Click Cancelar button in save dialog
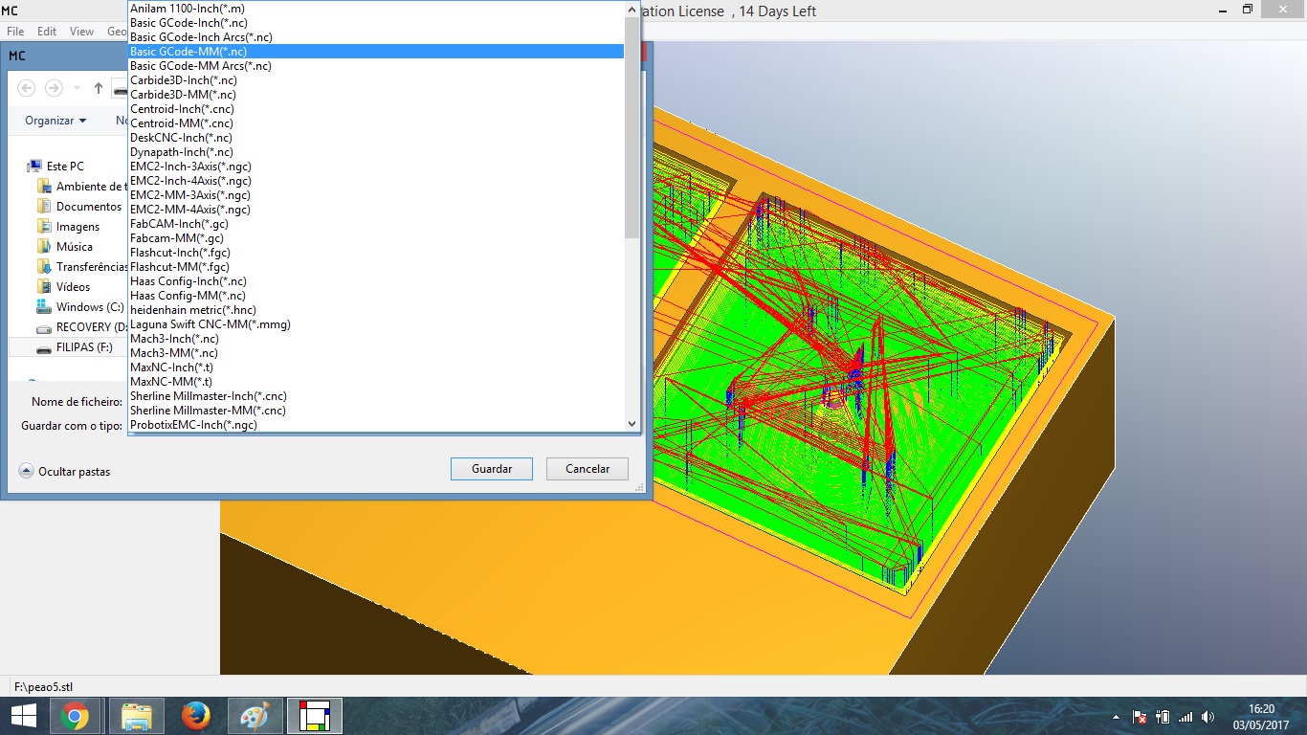The width and height of the screenshot is (1307, 735). (x=587, y=469)
